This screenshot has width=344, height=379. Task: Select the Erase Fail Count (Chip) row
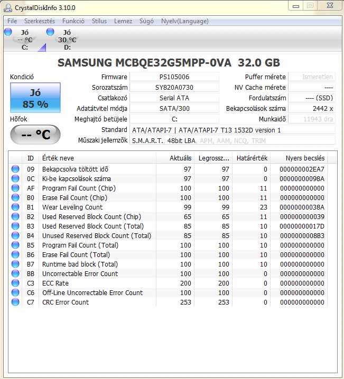(168, 197)
